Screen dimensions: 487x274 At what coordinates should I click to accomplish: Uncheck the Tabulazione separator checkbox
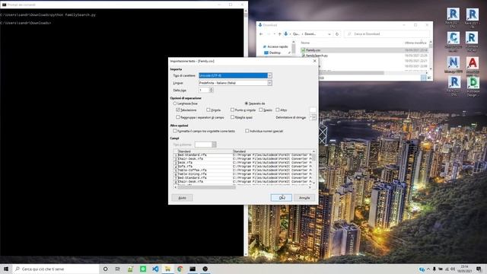coord(177,110)
